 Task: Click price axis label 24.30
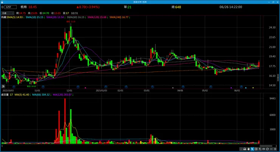pos(272,27)
